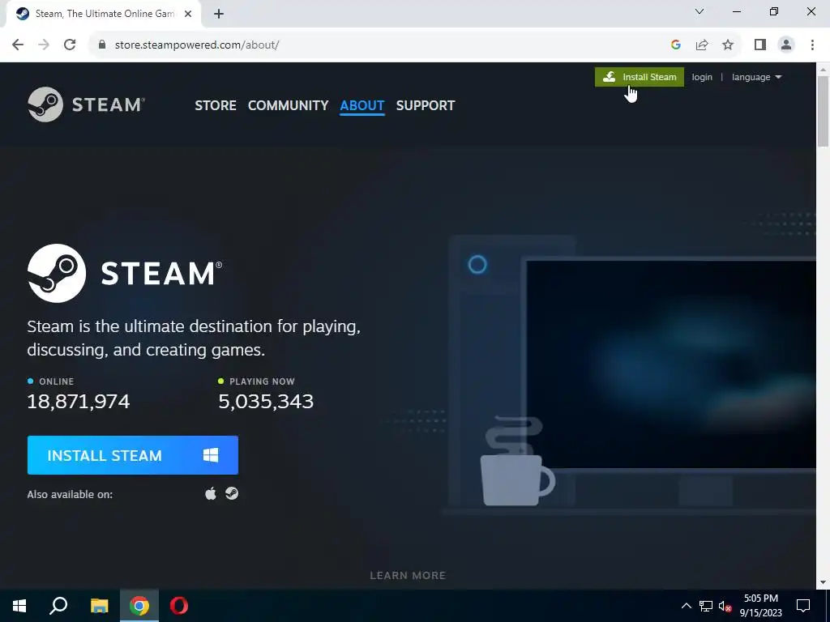This screenshot has height=622, width=830.
Task: Open Chrome tab search chevron
Action: point(700,11)
